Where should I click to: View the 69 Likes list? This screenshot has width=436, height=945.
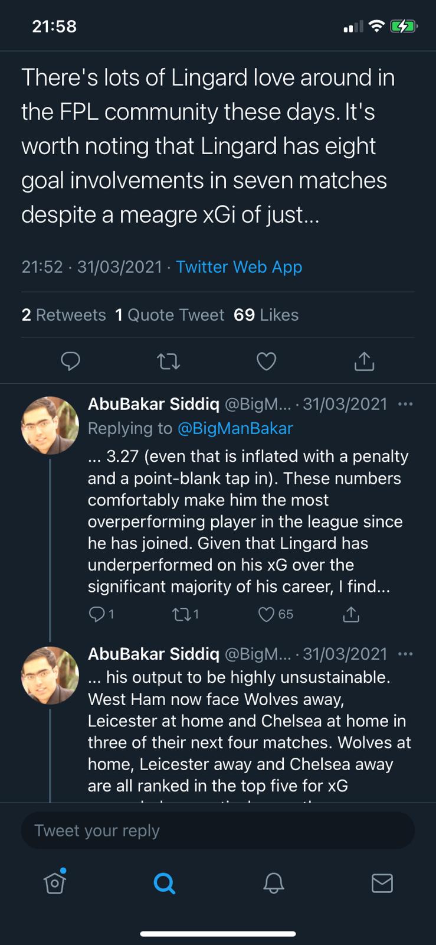pyautogui.click(x=266, y=315)
